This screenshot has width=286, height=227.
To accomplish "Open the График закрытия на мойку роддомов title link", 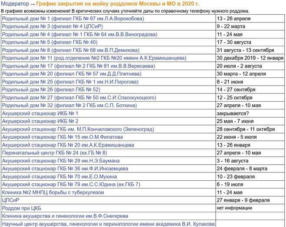I will 117,3.
